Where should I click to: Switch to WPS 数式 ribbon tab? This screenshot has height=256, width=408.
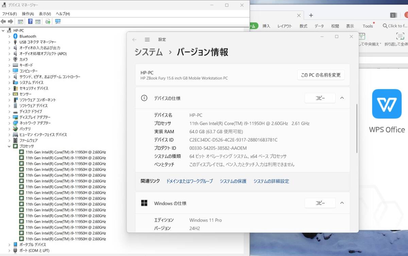[303, 26]
